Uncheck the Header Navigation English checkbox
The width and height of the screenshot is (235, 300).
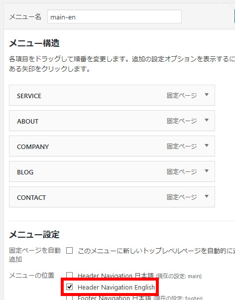click(x=69, y=287)
